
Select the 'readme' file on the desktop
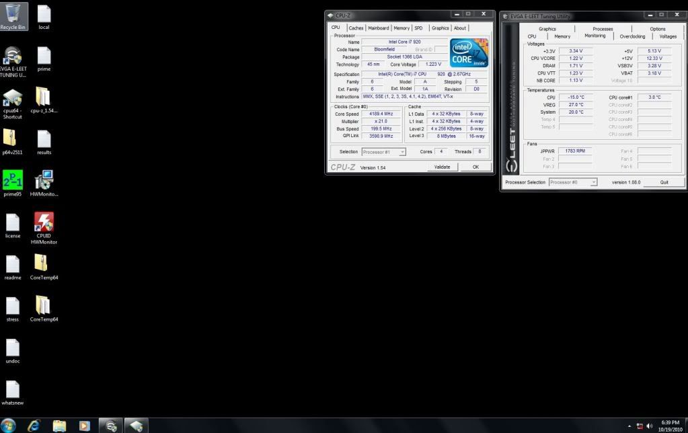(13, 267)
